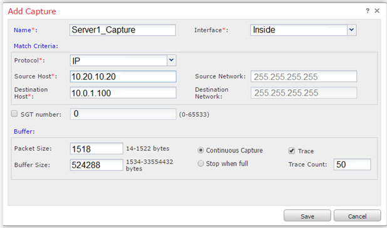Focus the SGT number input box
The height and width of the screenshot is (228, 387).
coord(123,114)
